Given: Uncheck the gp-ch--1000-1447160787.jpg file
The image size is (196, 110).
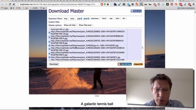Looking at the screenshot, I should click(49, 46).
